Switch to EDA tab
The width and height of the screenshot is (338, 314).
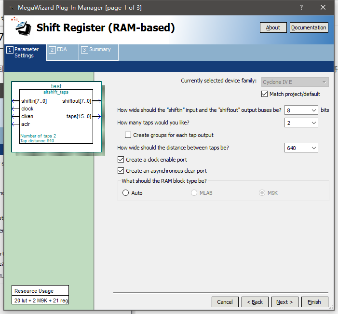point(63,53)
